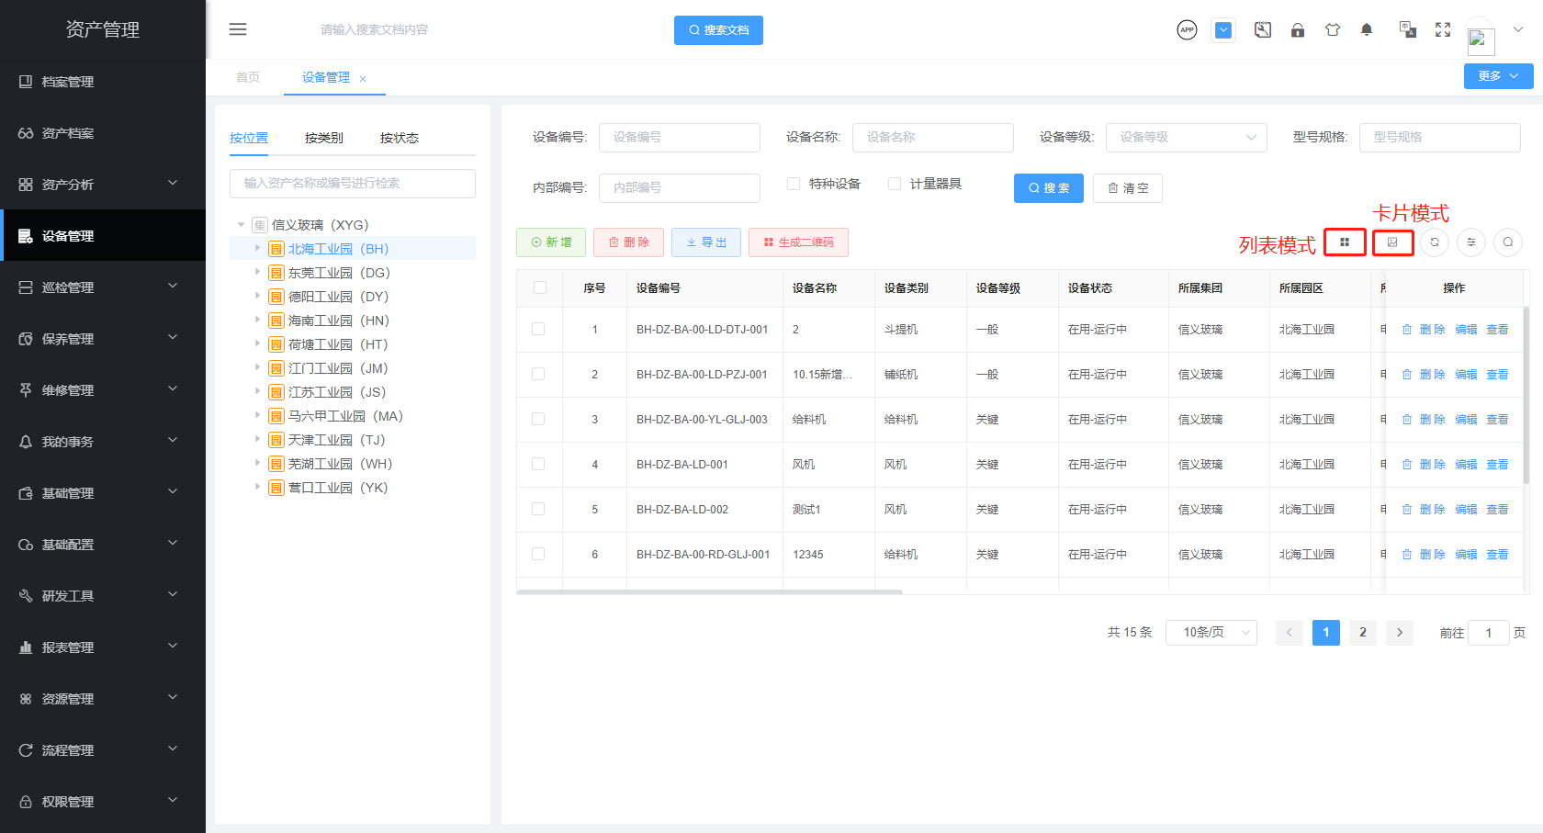Click the language translate icon
Viewport: 1543px width, 833px height.
(1407, 30)
